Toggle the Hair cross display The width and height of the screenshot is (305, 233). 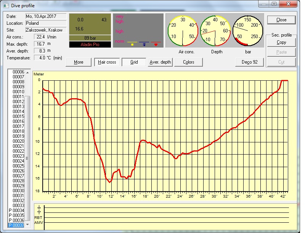click(x=107, y=62)
